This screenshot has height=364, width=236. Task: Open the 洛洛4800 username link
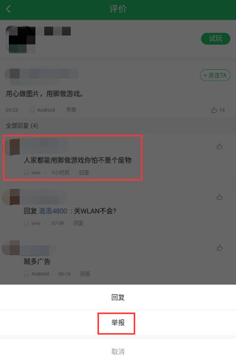pos(53,211)
